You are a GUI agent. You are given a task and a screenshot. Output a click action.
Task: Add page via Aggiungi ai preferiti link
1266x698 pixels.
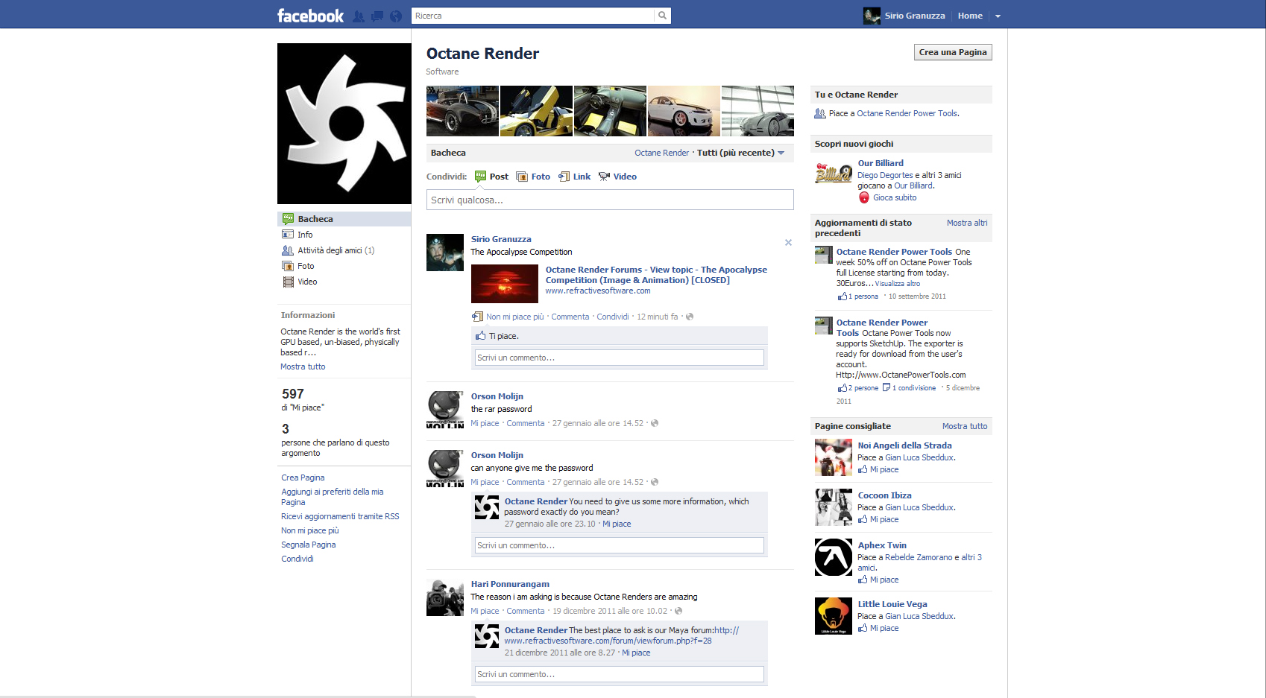click(333, 497)
